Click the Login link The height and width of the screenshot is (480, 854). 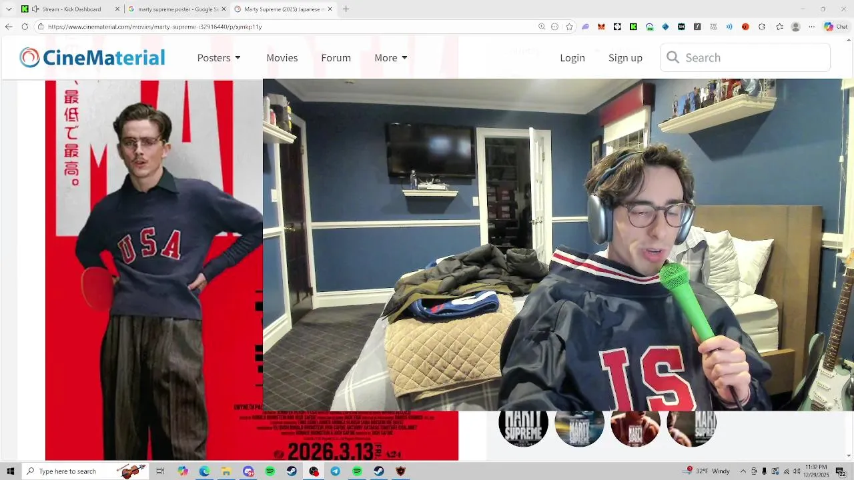tap(572, 57)
